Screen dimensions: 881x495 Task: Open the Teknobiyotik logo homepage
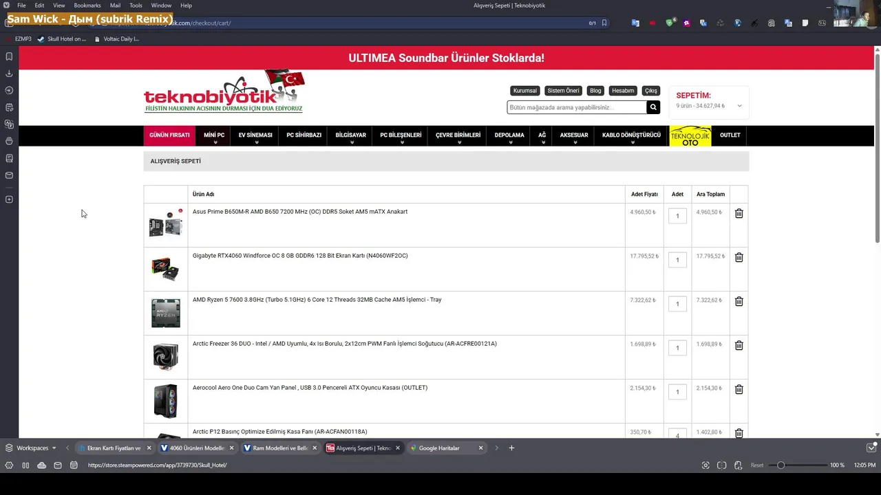[x=224, y=91]
